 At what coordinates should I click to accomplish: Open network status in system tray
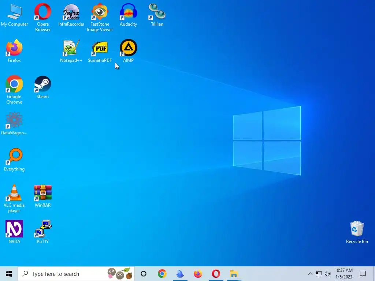319,274
